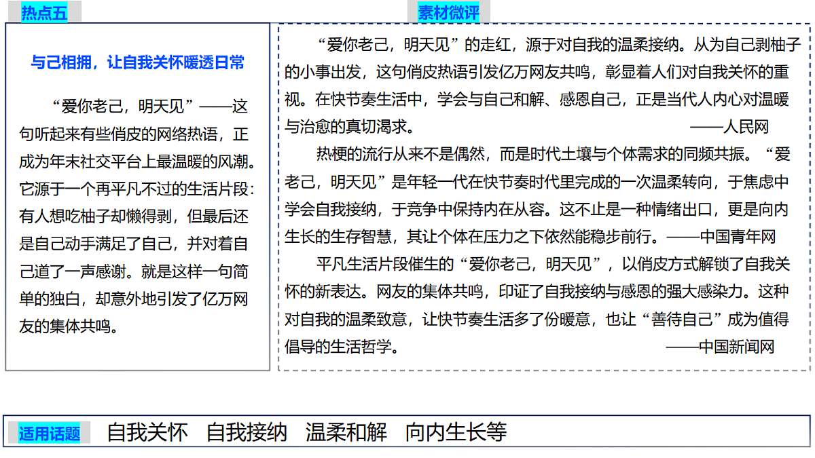Click the line "是自己动手满足了自己，并对着自"
The width and height of the screenshot is (815, 458).
[x=134, y=244]
